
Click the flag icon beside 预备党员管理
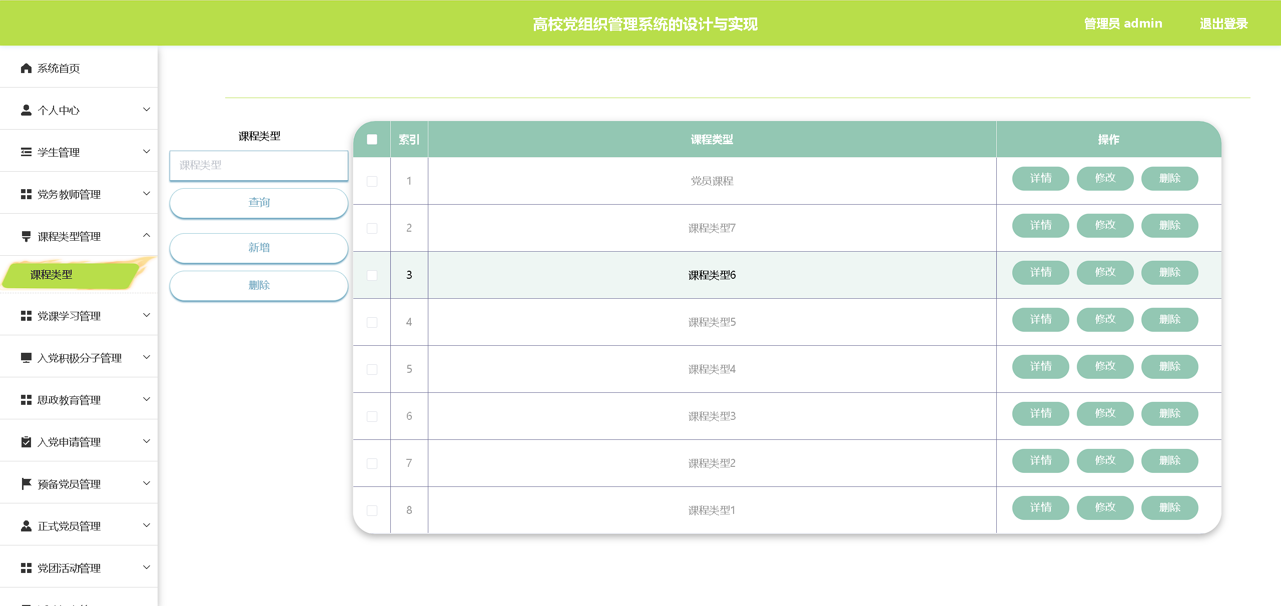[26, 484]
